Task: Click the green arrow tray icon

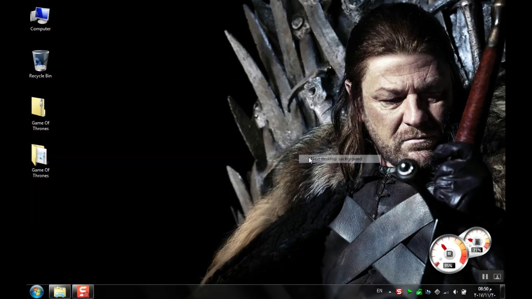Action: (x=410, y=292)
